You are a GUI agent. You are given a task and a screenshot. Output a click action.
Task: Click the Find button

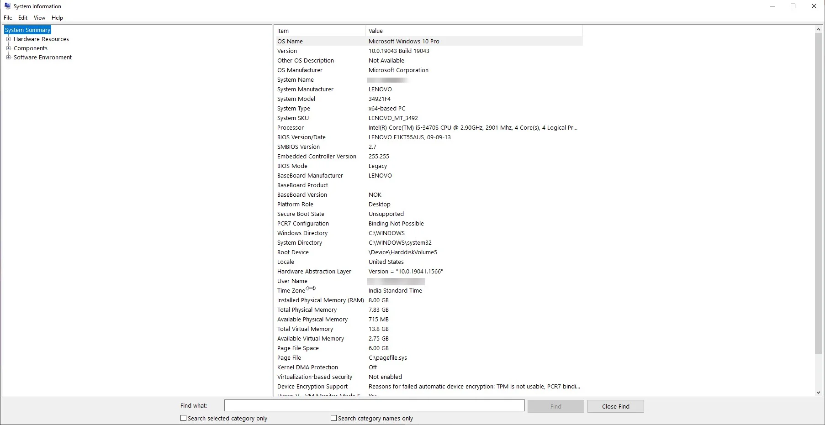[555, 406]
